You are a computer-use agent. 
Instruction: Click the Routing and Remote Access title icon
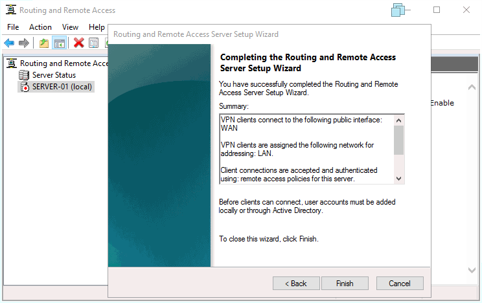tap(10, 10)
